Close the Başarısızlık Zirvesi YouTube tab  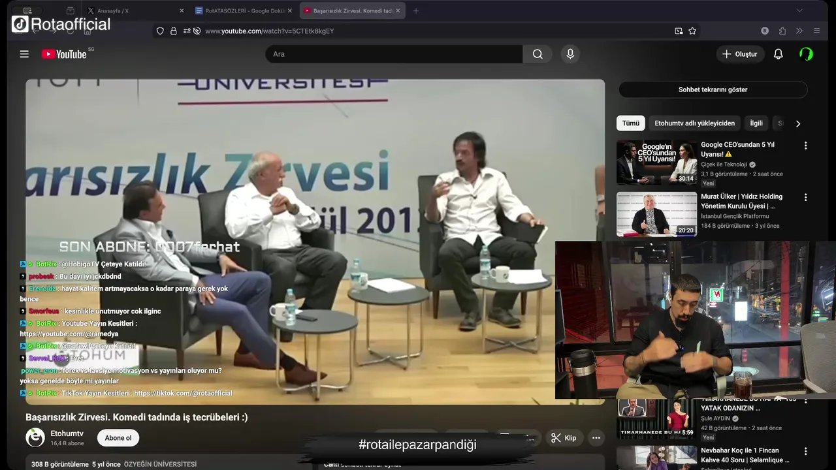click(x=398, y=10)
